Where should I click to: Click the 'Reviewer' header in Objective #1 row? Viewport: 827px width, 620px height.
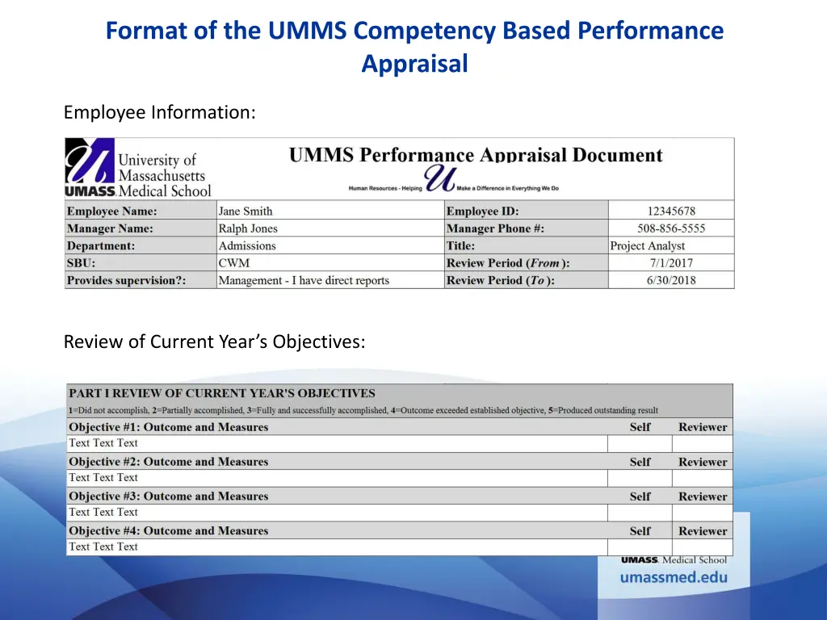click(703, 427)
